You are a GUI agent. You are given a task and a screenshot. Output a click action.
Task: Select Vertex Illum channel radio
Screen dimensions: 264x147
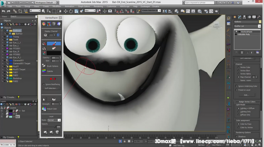(x=238, y=71)
